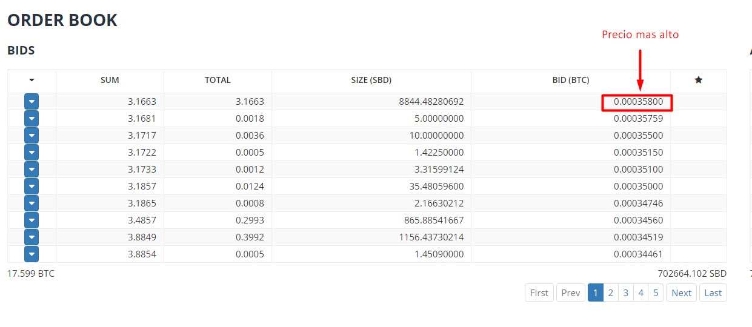This screenshot has height=327, width=752.
Task: Click the bid price 0.00034461
Action: pos(638,254)
